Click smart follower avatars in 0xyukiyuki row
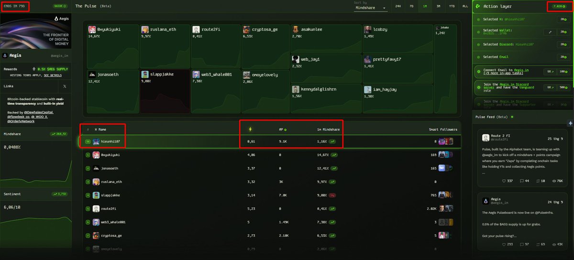 point(445,155)
